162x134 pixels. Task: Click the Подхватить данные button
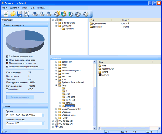(x=20, y=97)
